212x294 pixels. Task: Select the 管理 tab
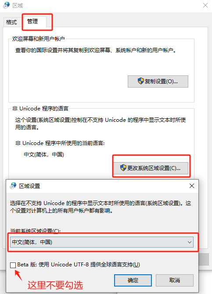[x=32, y=21]
